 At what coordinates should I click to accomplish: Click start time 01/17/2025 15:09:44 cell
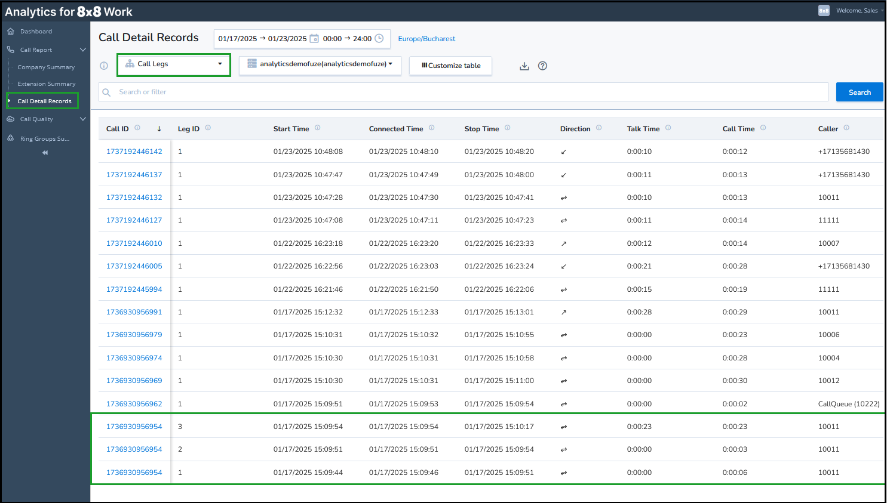(x=308, y=473)
